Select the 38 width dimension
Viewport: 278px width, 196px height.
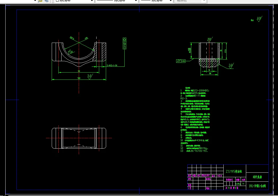tap(210, 73)
